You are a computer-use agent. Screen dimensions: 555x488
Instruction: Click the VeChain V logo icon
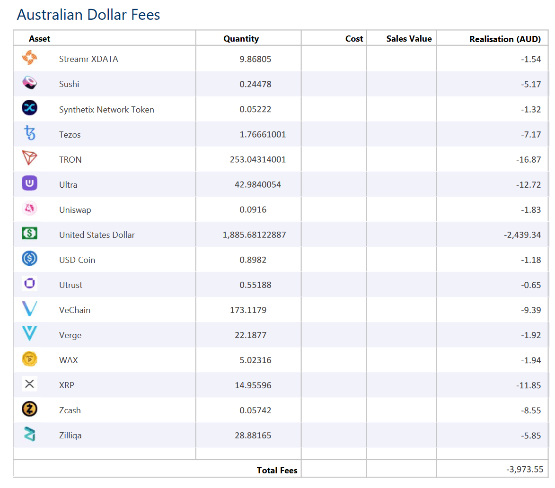[x=30, y=309]
